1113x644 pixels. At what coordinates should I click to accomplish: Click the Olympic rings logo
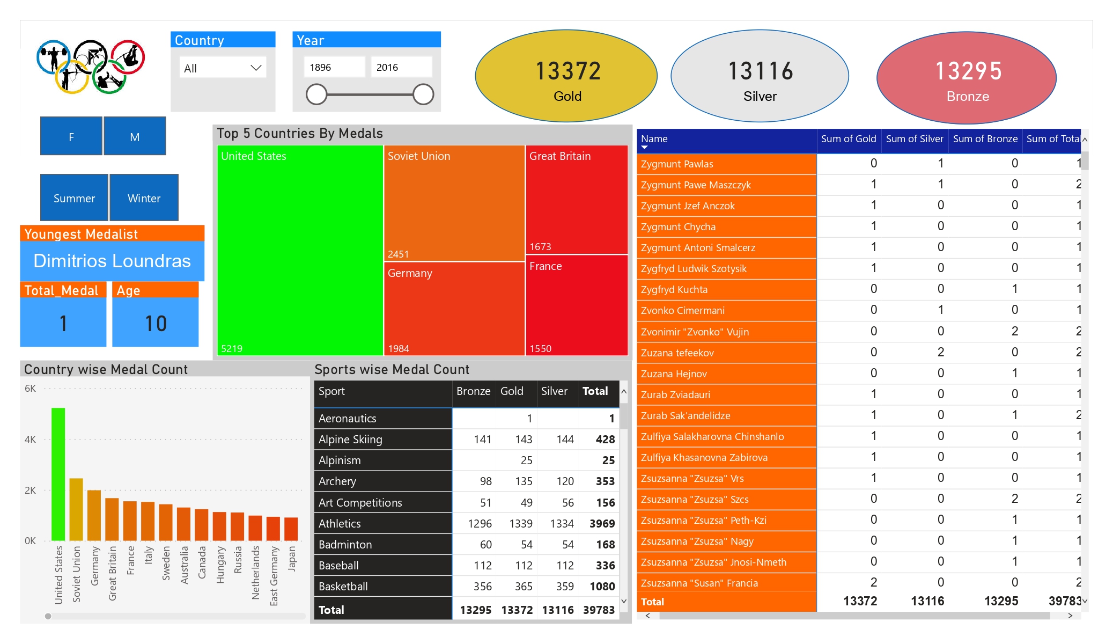[x=91, y=67]
